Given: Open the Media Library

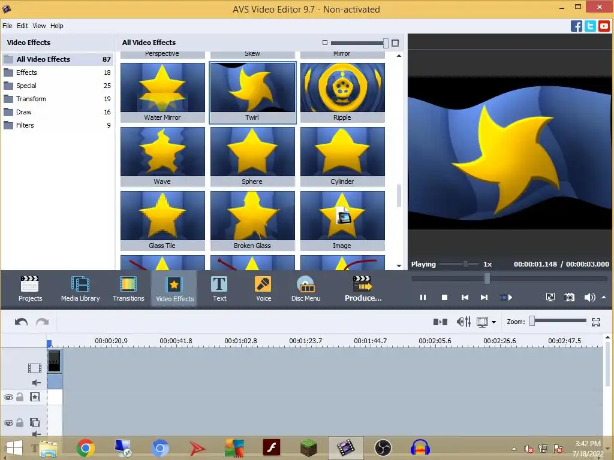Looking at the screenshot, I should 80,289.
